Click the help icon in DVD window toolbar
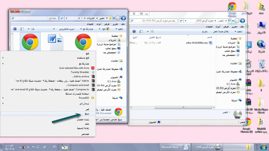This screenshot has height=151, width=269. click(x=134, y=31)
